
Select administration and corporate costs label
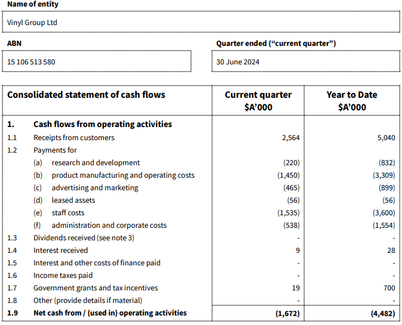click(109, 225)
